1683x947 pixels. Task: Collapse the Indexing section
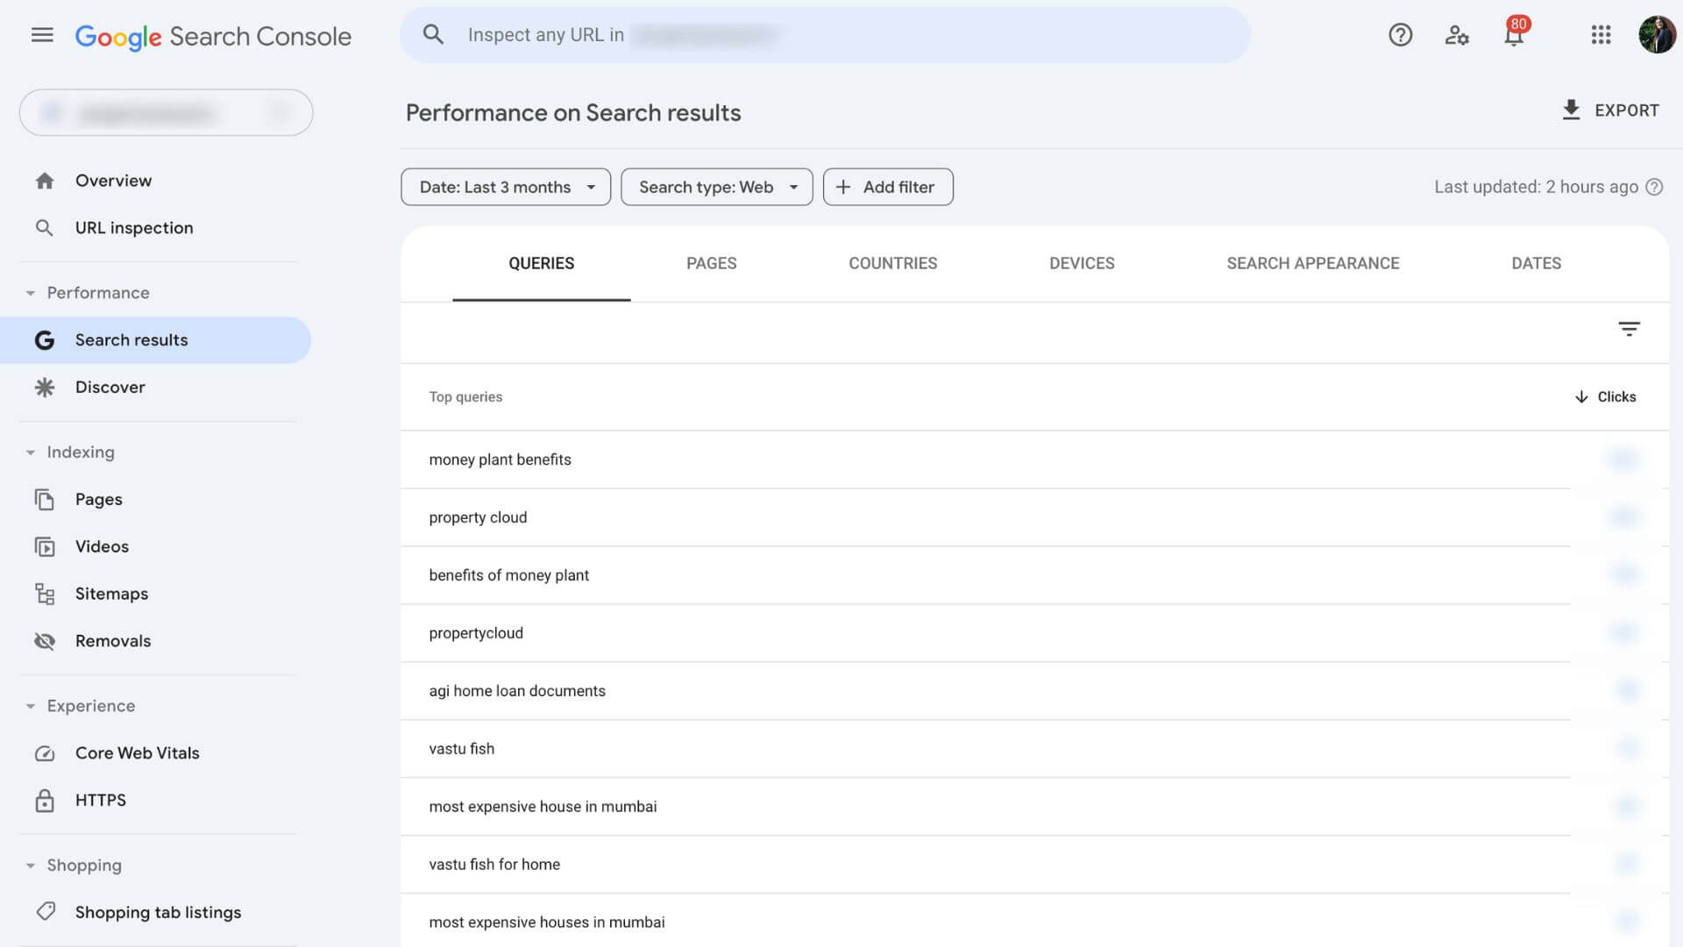pyautogui.click(x=32, y=452)
